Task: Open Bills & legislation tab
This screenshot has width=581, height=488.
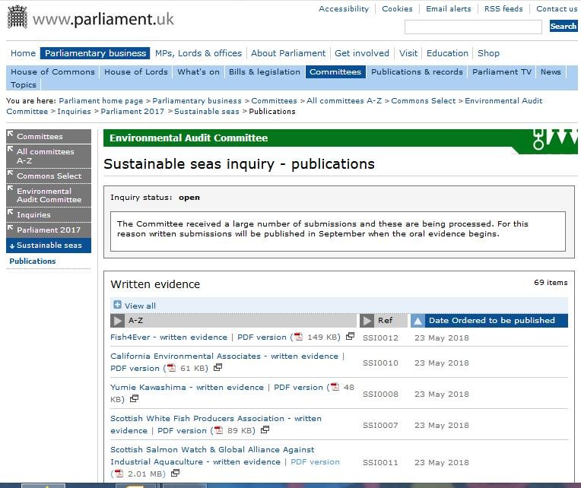Action: point(265,71)
